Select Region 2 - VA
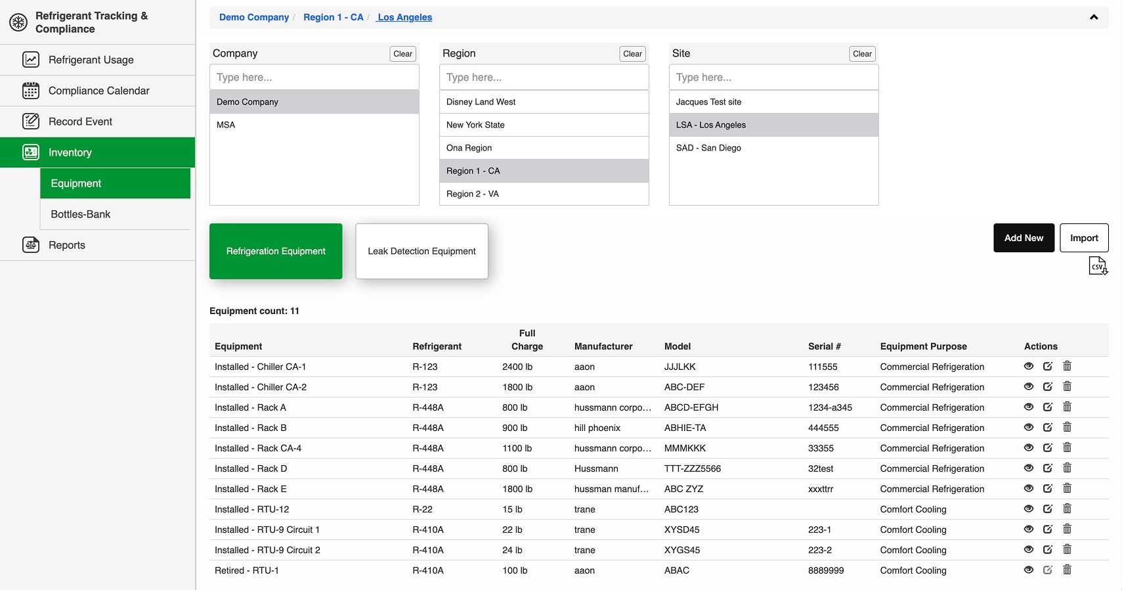 [x=544, y=194]
